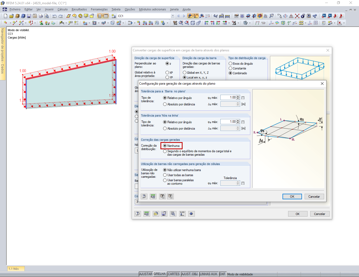Click the view in Y direction icon
The image size is (359, 277).
(x=212, y=23)
